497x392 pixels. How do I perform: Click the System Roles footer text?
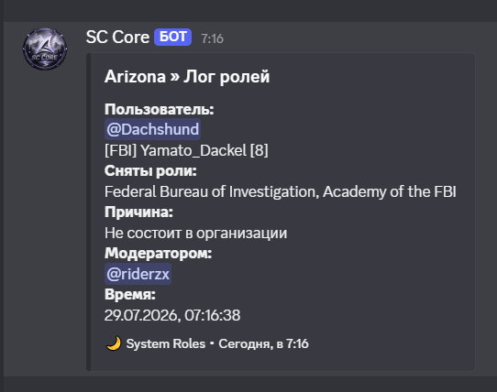166,343
